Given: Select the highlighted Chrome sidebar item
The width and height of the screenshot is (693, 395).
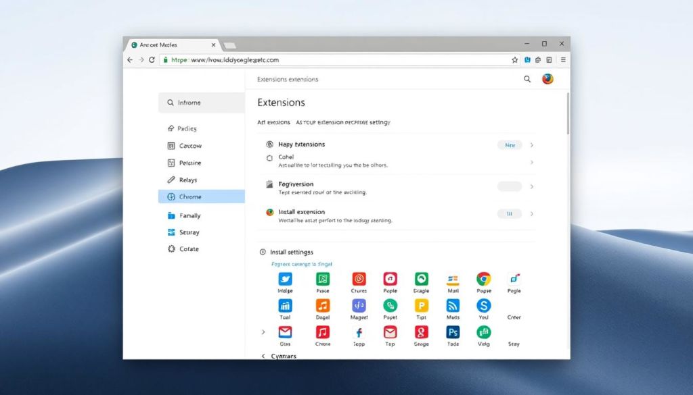Looking at the screenshot, I should 202,196.
